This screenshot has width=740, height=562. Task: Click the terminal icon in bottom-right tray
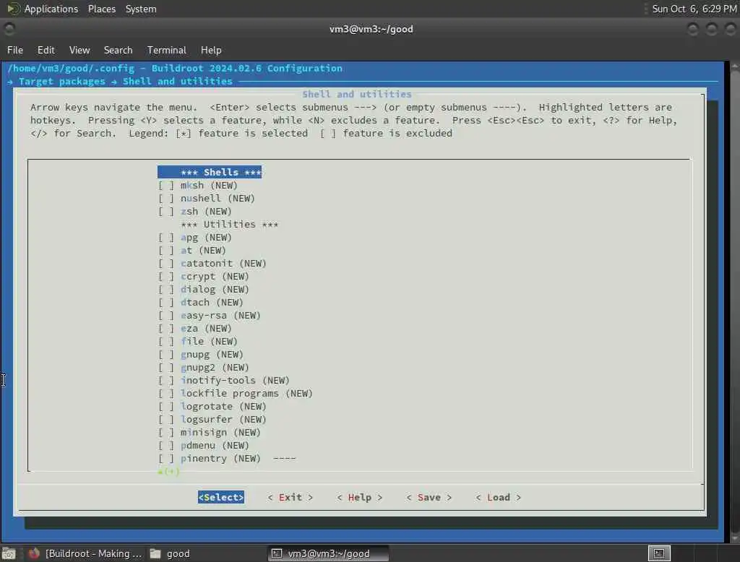pyautogui.click(x=659, y=553)
